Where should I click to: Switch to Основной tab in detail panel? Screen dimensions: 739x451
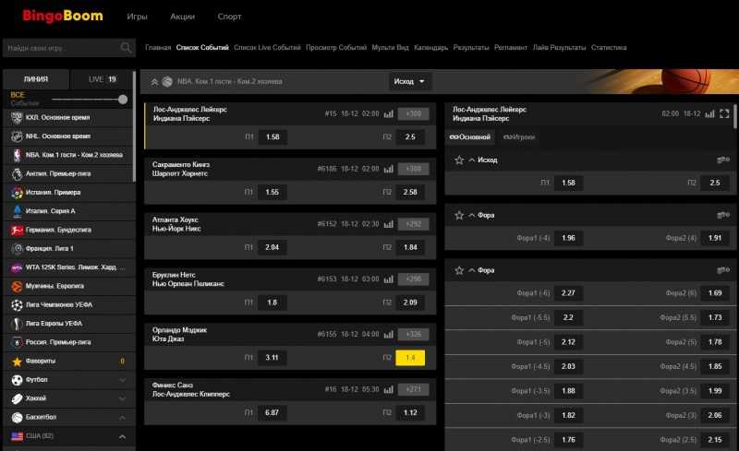pyautogui.click(x=470, y=137)
